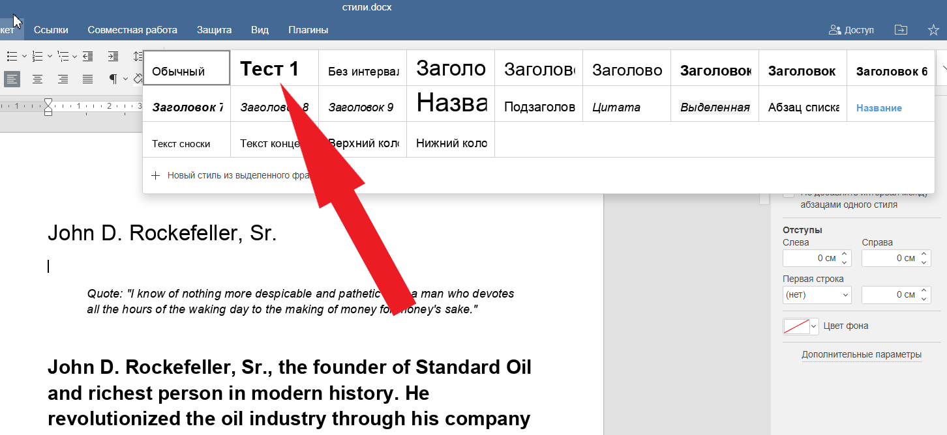Apply the Заголовок 7 style
This screenshot has width=947, height=435.
(187, 104)
